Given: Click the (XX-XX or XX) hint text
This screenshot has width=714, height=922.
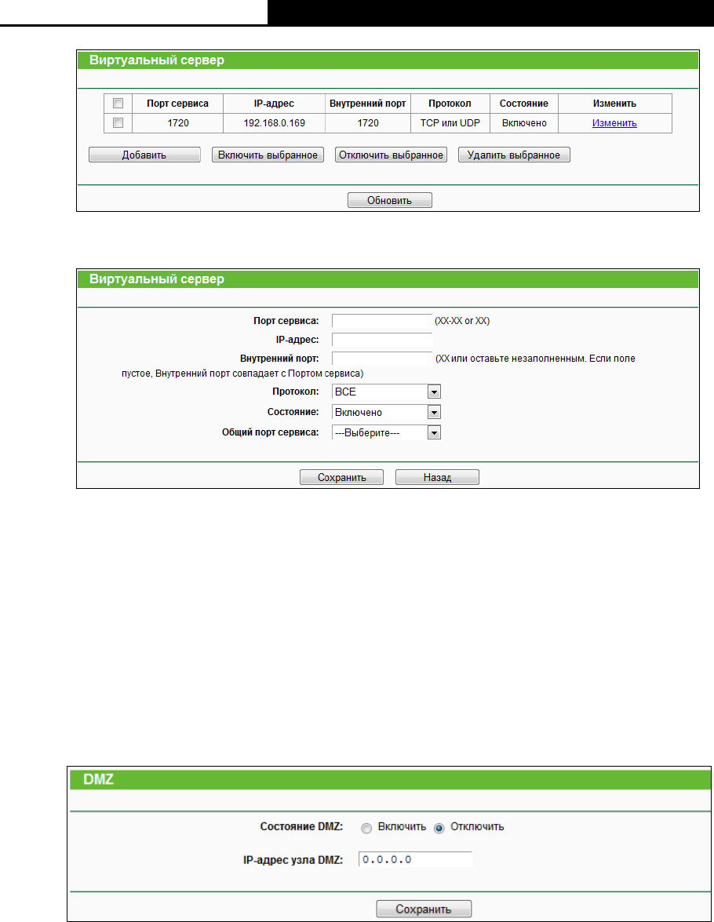Looking at the screenshot, I should [x=462, y=321].
